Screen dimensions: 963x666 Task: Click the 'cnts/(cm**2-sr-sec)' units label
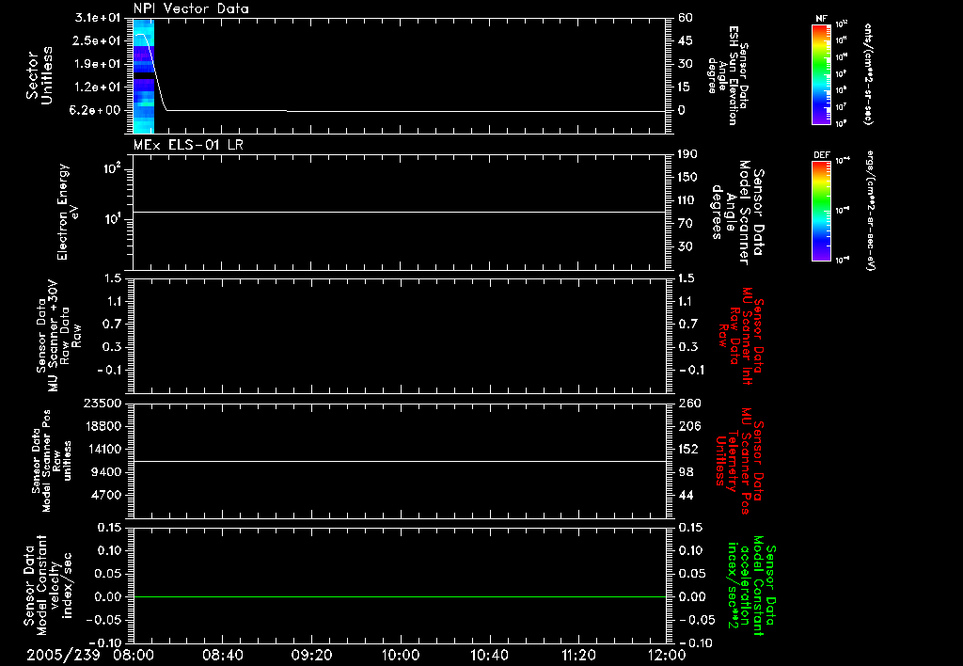(868, 74)
